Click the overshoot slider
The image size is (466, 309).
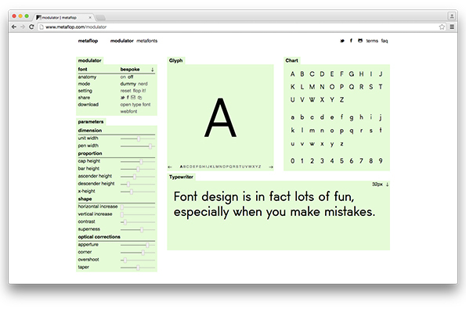tap(138, 260)
